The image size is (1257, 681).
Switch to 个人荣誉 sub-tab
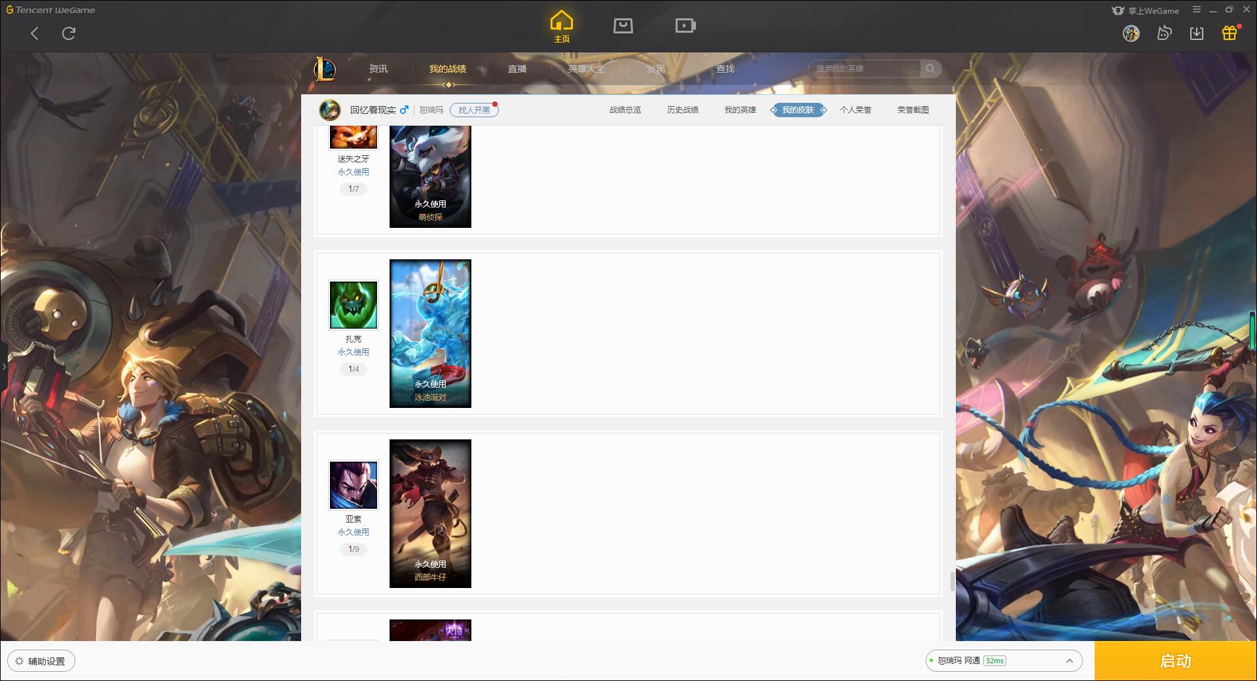856,110
